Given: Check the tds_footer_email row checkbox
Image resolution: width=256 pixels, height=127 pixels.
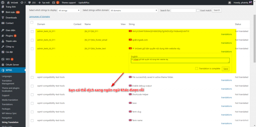Looking at the screenshot, I should (x=32, y=40).
